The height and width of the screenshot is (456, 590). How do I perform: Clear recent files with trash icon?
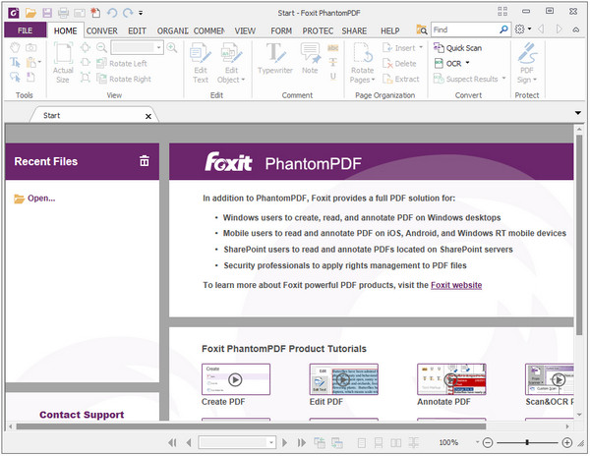click(144, 161)
